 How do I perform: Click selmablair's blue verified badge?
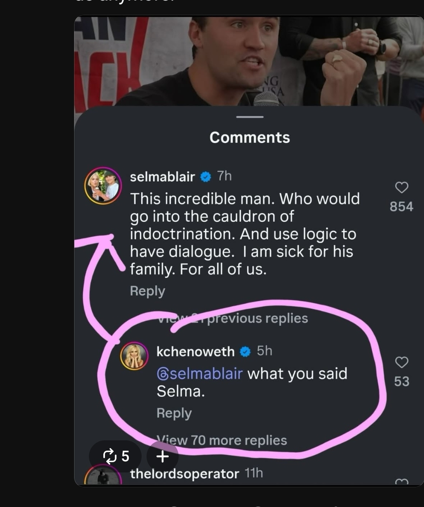tap(206, 177)
